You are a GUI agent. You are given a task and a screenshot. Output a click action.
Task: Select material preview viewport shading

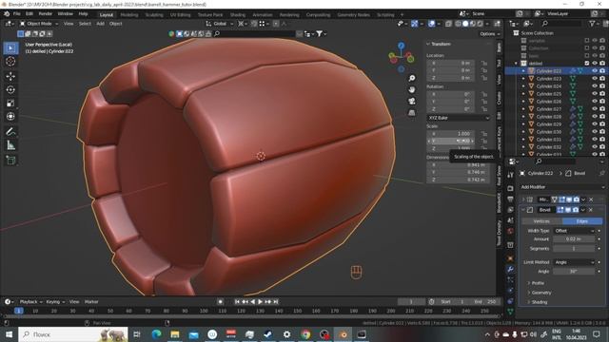(473, 24)
